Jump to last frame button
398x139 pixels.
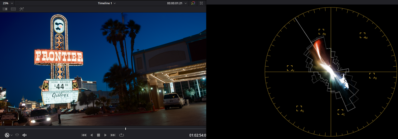tap(113, 135)
